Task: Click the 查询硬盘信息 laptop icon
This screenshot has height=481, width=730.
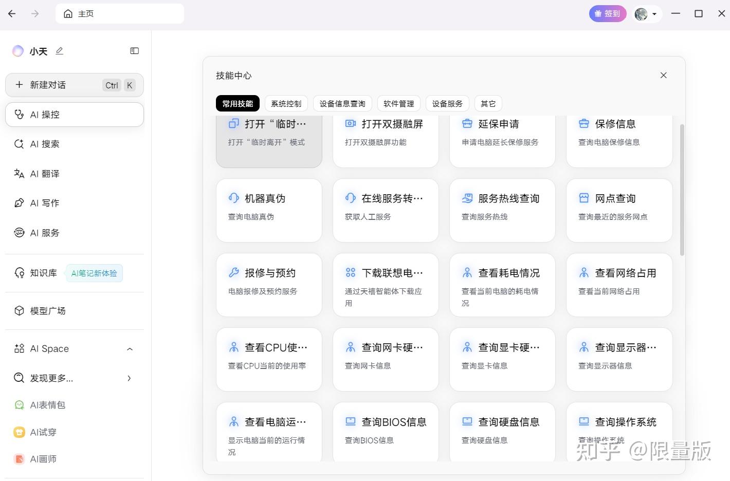Action: tap(467, 421)
